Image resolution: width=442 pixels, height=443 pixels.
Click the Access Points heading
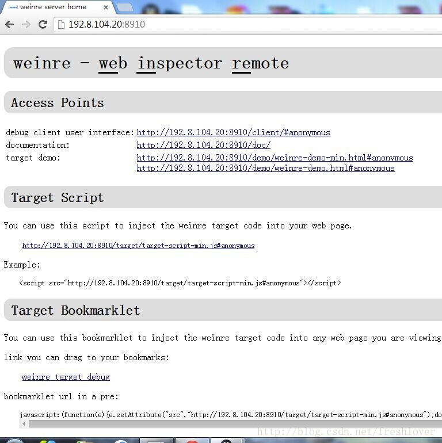pos(58,102)
